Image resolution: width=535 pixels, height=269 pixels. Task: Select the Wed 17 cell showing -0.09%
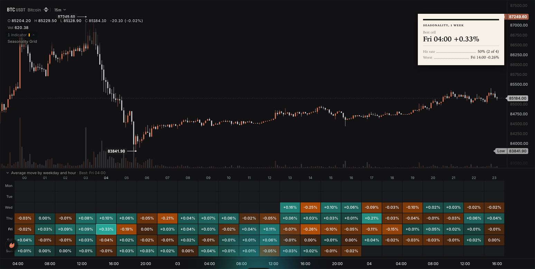pos(372,207)
